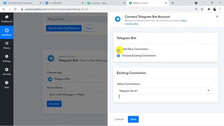This screenshot has width=224, height=126.
Task: Click the recording indicator icon in the title bar
Action: [196, 3]
